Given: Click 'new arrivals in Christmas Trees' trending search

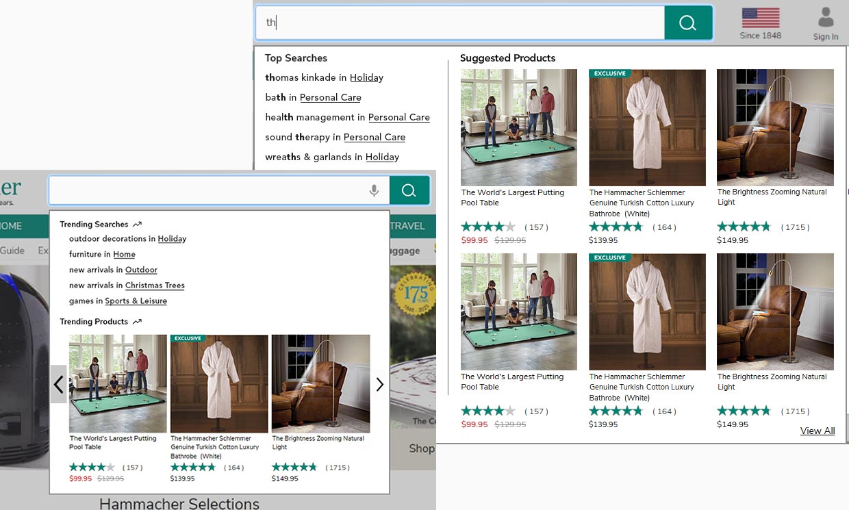Looking at the screenshot, I should [x=127, y=285].
